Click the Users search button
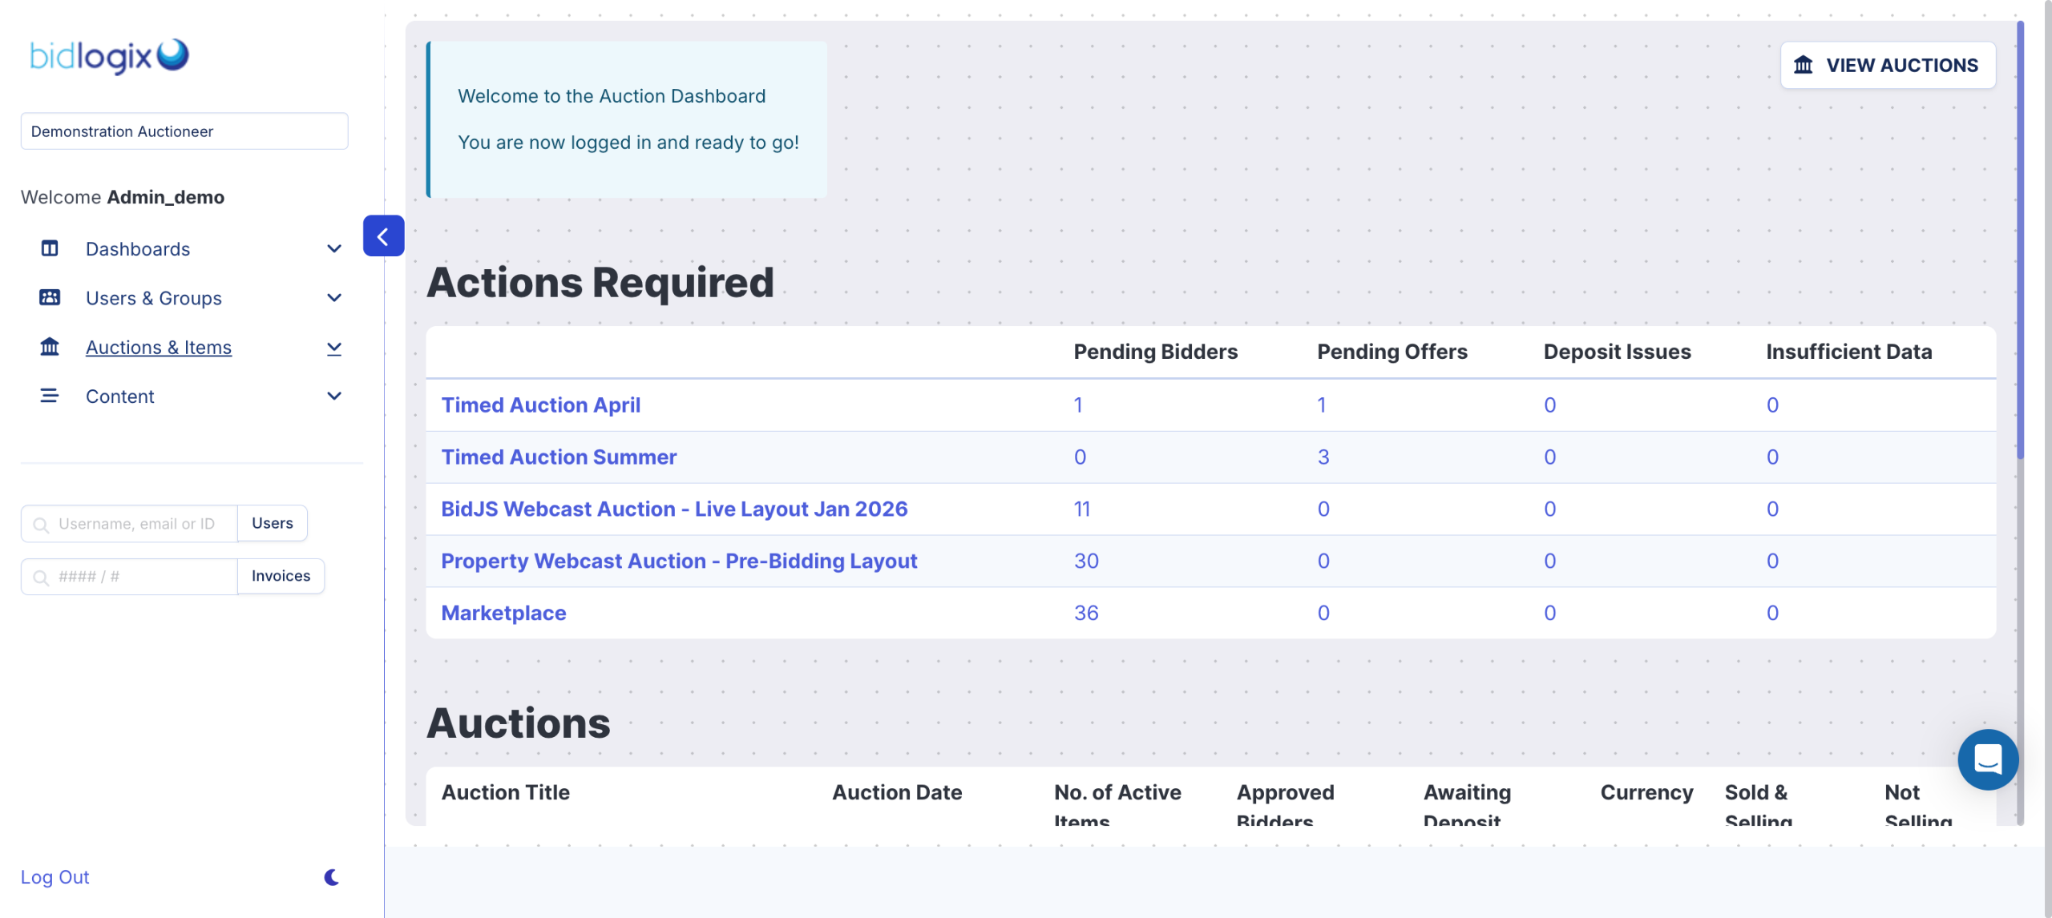2052x918 pixels. click(x=273, y=523)
